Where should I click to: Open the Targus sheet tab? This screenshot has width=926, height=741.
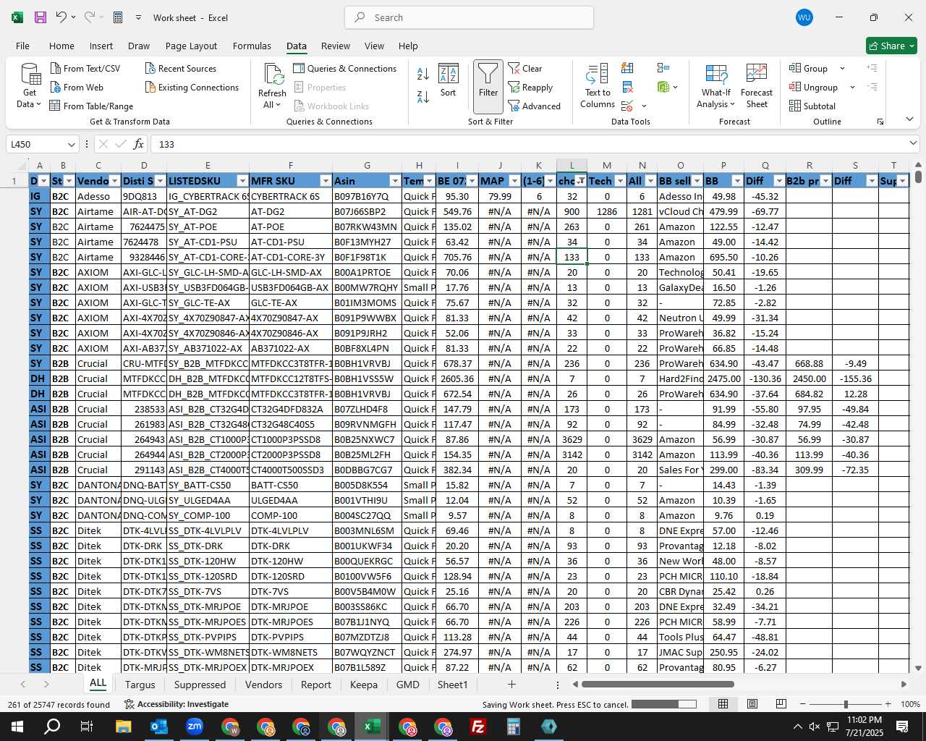(140, 685)
